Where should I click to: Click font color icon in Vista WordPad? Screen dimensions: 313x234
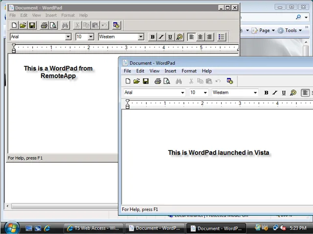coord(293,93)
